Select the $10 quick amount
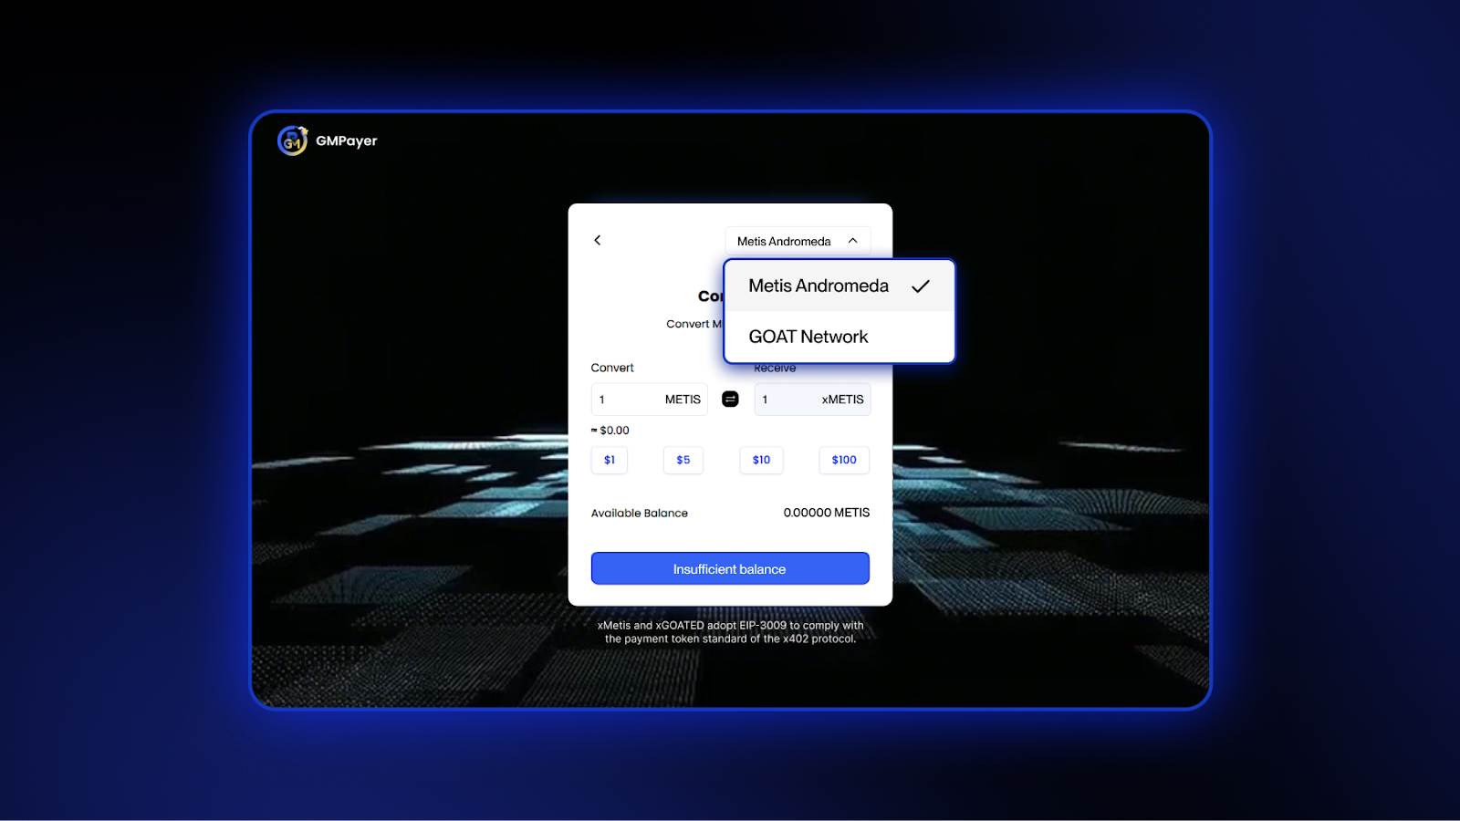Viewport: 1460px width, 821px height. (x=761, y=460)
